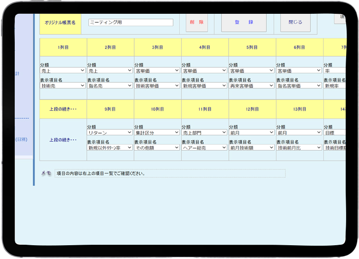Expand the 新規以外ﾘﾀｰﾝ率 dropdown
The width and height of the screenshot is (359, 259).
coord(110,148)
